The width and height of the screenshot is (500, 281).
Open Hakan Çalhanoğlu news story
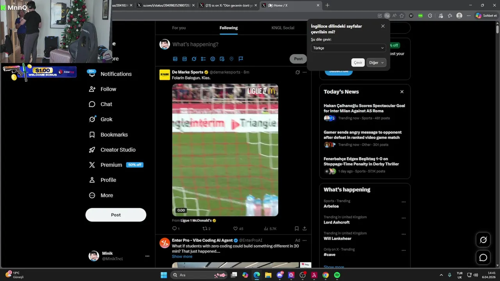click(x=364, y=111)
